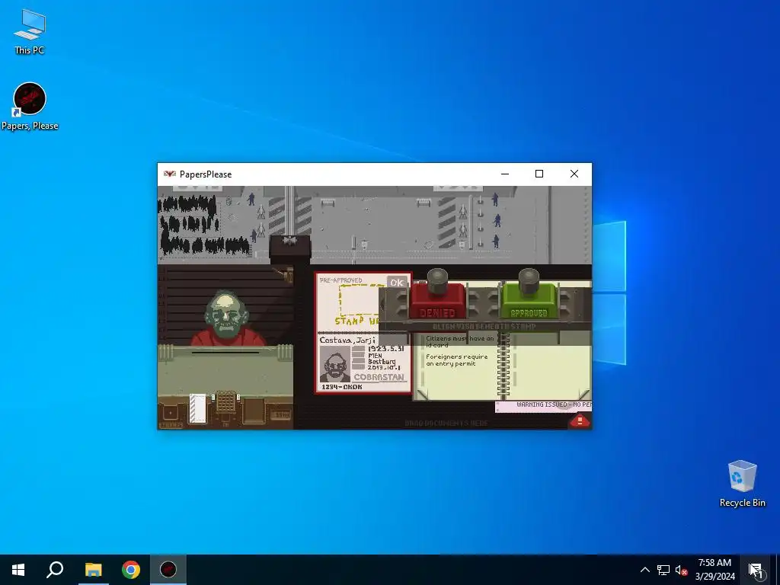The height and width of the screenshot is (585, 780).
Task: Click rule "Foreigners require an entry permit"
Action: [x=457, y=360]
